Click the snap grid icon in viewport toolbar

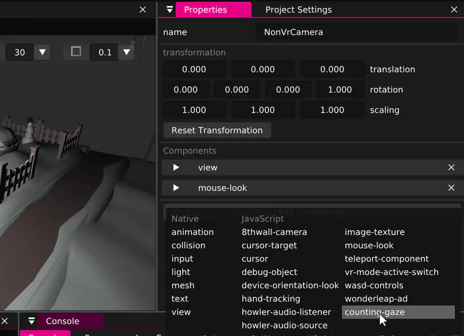tap(76, 52)
